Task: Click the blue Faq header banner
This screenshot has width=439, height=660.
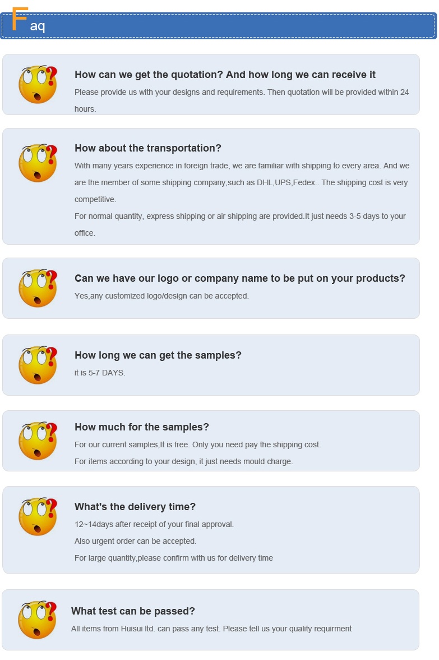Action: pos(218,26)
